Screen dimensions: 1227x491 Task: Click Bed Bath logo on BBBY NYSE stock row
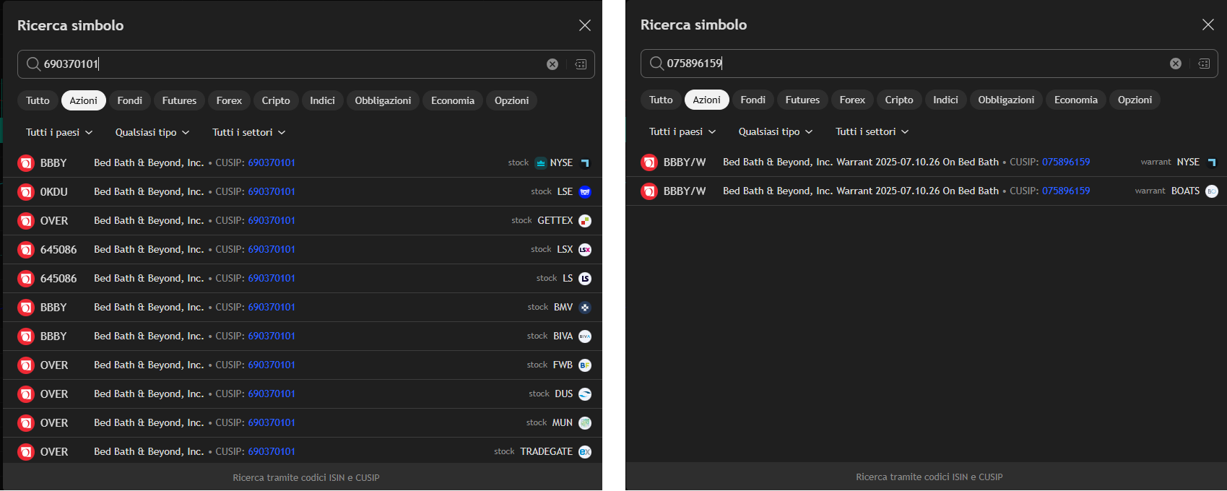(x=26, y=163)
